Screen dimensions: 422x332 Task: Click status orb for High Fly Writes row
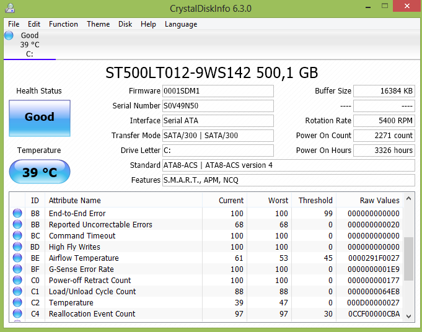coord(17,247)
